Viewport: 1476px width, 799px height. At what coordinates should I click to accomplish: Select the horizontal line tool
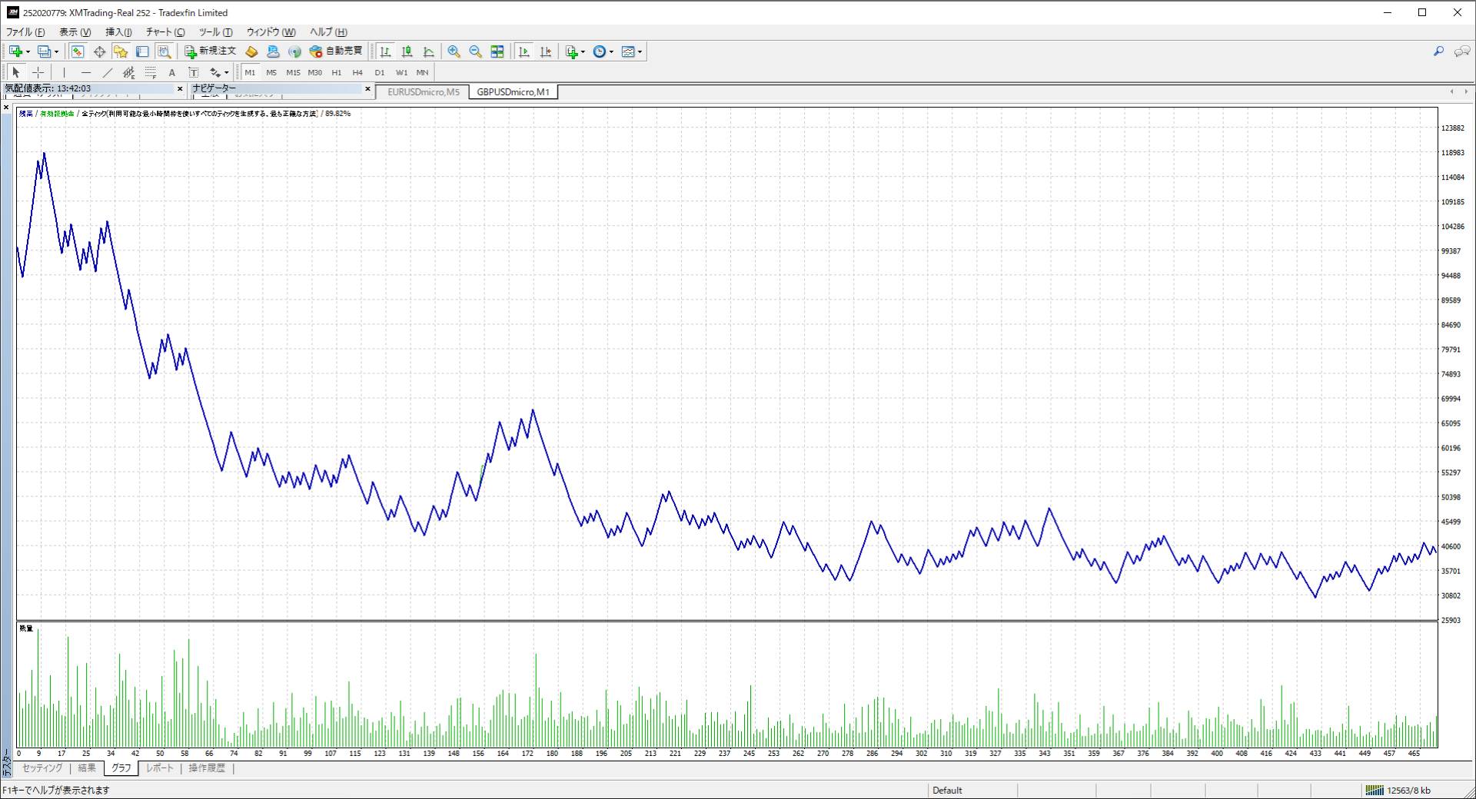point(85,72)
